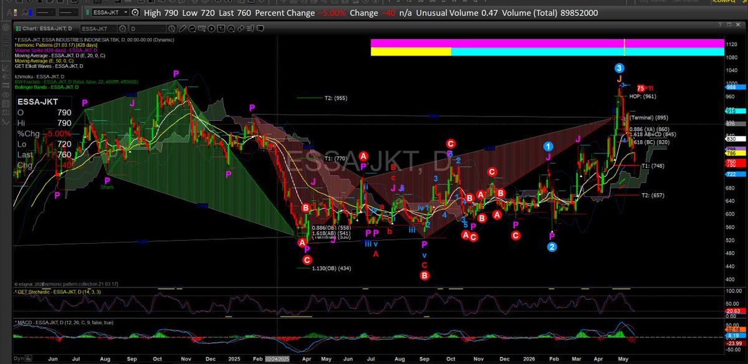Select the pencil drawing tool icon
Screen dimensions: 748x364
(183, 29)
